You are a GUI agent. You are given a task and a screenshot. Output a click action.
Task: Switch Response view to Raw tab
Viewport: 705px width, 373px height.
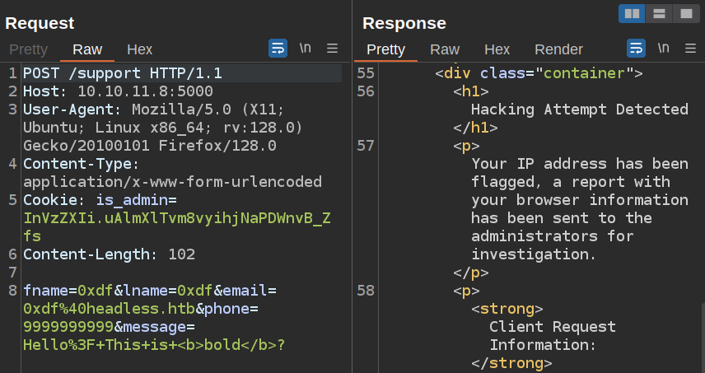pos(445,49)
